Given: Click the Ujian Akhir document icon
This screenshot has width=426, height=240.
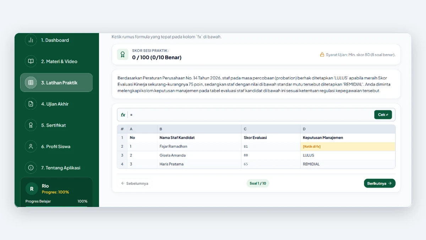Looking at the screenshot, I should pyautogui.click(x=31, y=104).
